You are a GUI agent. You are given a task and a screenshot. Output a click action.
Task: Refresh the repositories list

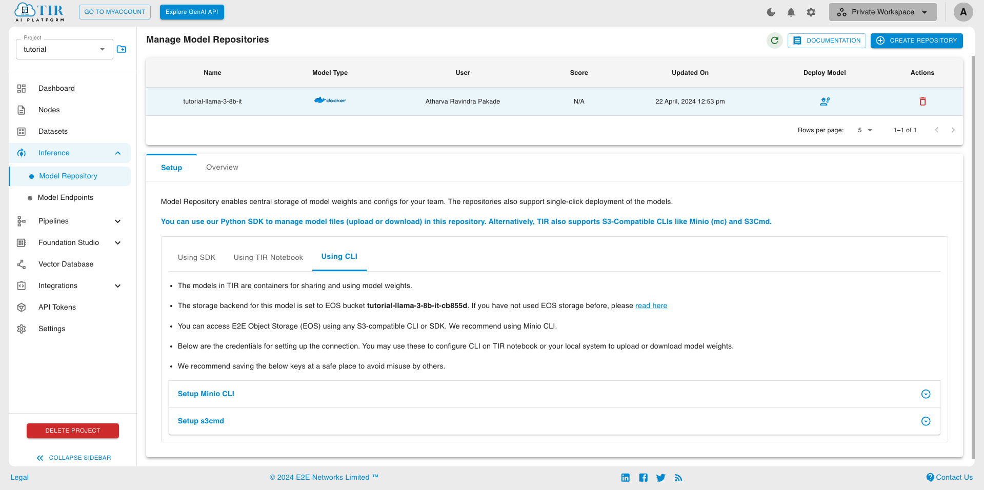pyautogui.click(x=774, y=40)
